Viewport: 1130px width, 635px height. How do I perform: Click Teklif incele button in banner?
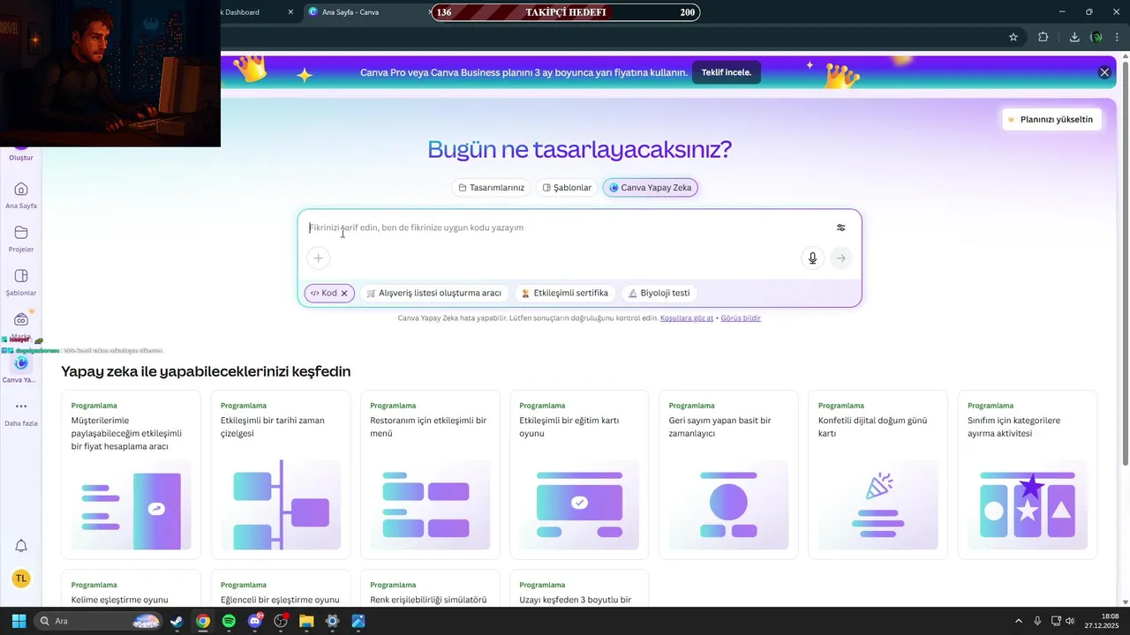pos(727,72)
